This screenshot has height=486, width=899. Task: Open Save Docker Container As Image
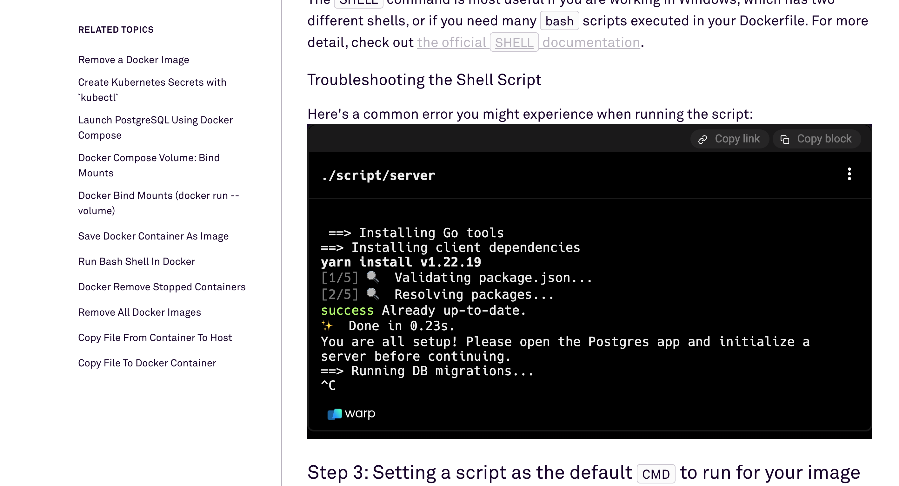click(153, 236)
